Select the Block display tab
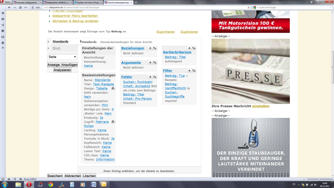 tap(56, 48)
